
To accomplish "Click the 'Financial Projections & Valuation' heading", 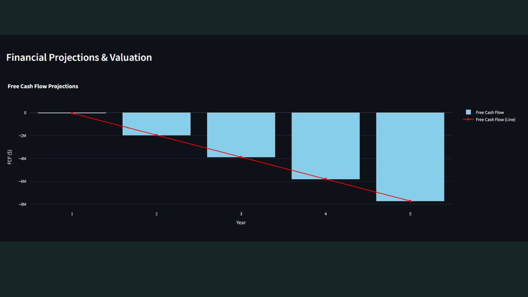I will (79, 57).
